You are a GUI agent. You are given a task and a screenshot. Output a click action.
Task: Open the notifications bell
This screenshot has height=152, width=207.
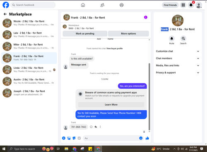(191, 5)
